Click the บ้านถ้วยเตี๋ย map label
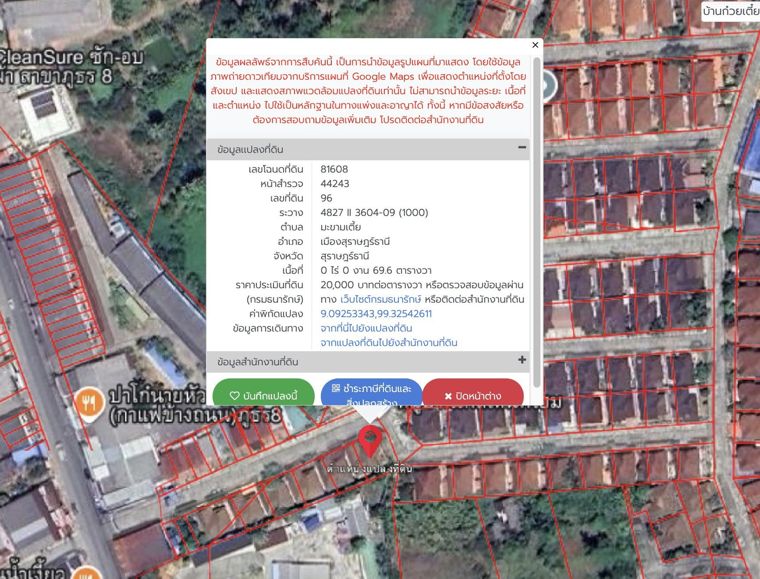Screen dimensions: 760x579 pyautogui.click(x=731, y=11)
